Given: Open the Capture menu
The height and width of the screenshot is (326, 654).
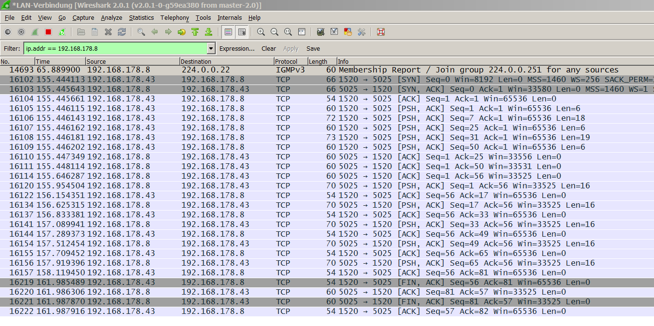Looking at the screenshot, I should [83, 18].
